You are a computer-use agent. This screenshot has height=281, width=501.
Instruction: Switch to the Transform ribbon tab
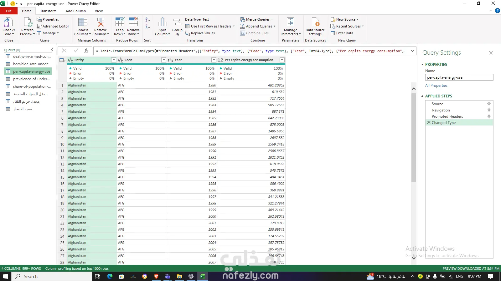coord(48,11)
